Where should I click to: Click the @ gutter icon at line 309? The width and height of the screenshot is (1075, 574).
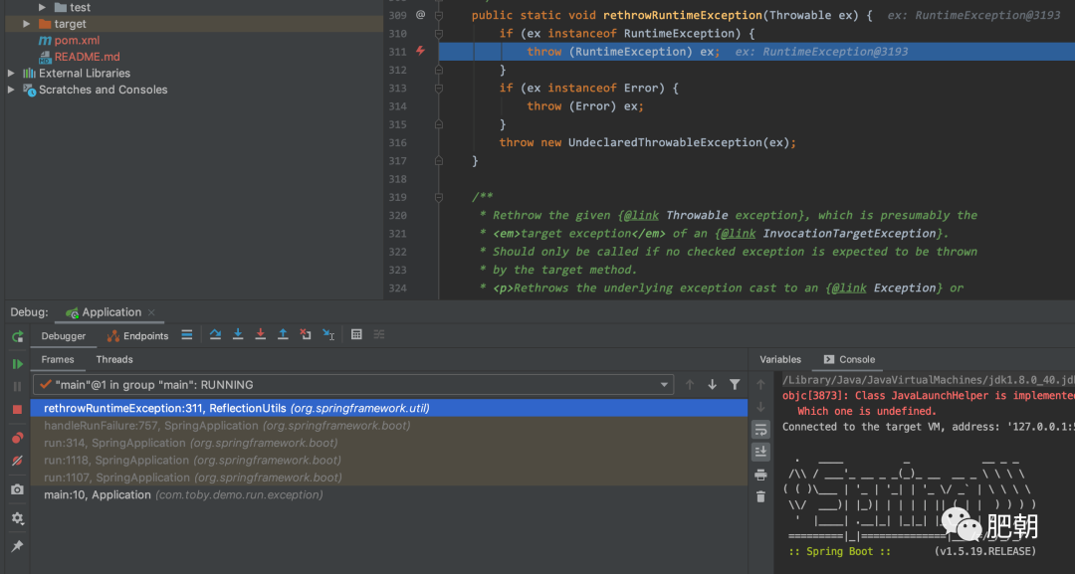point(420,15)
